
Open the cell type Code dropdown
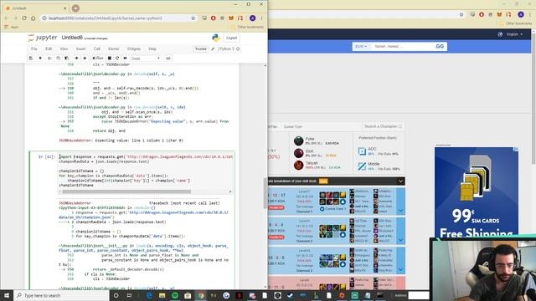(x=146, y=59)
